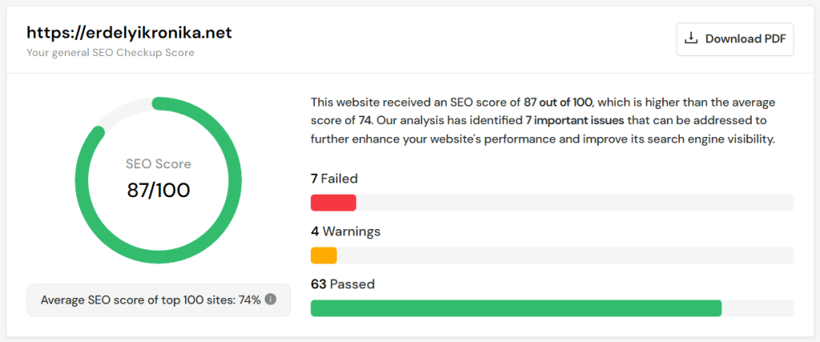The image size is (820, 342).
Task: Click the info icon beside 74%
Action: point(271,300)
